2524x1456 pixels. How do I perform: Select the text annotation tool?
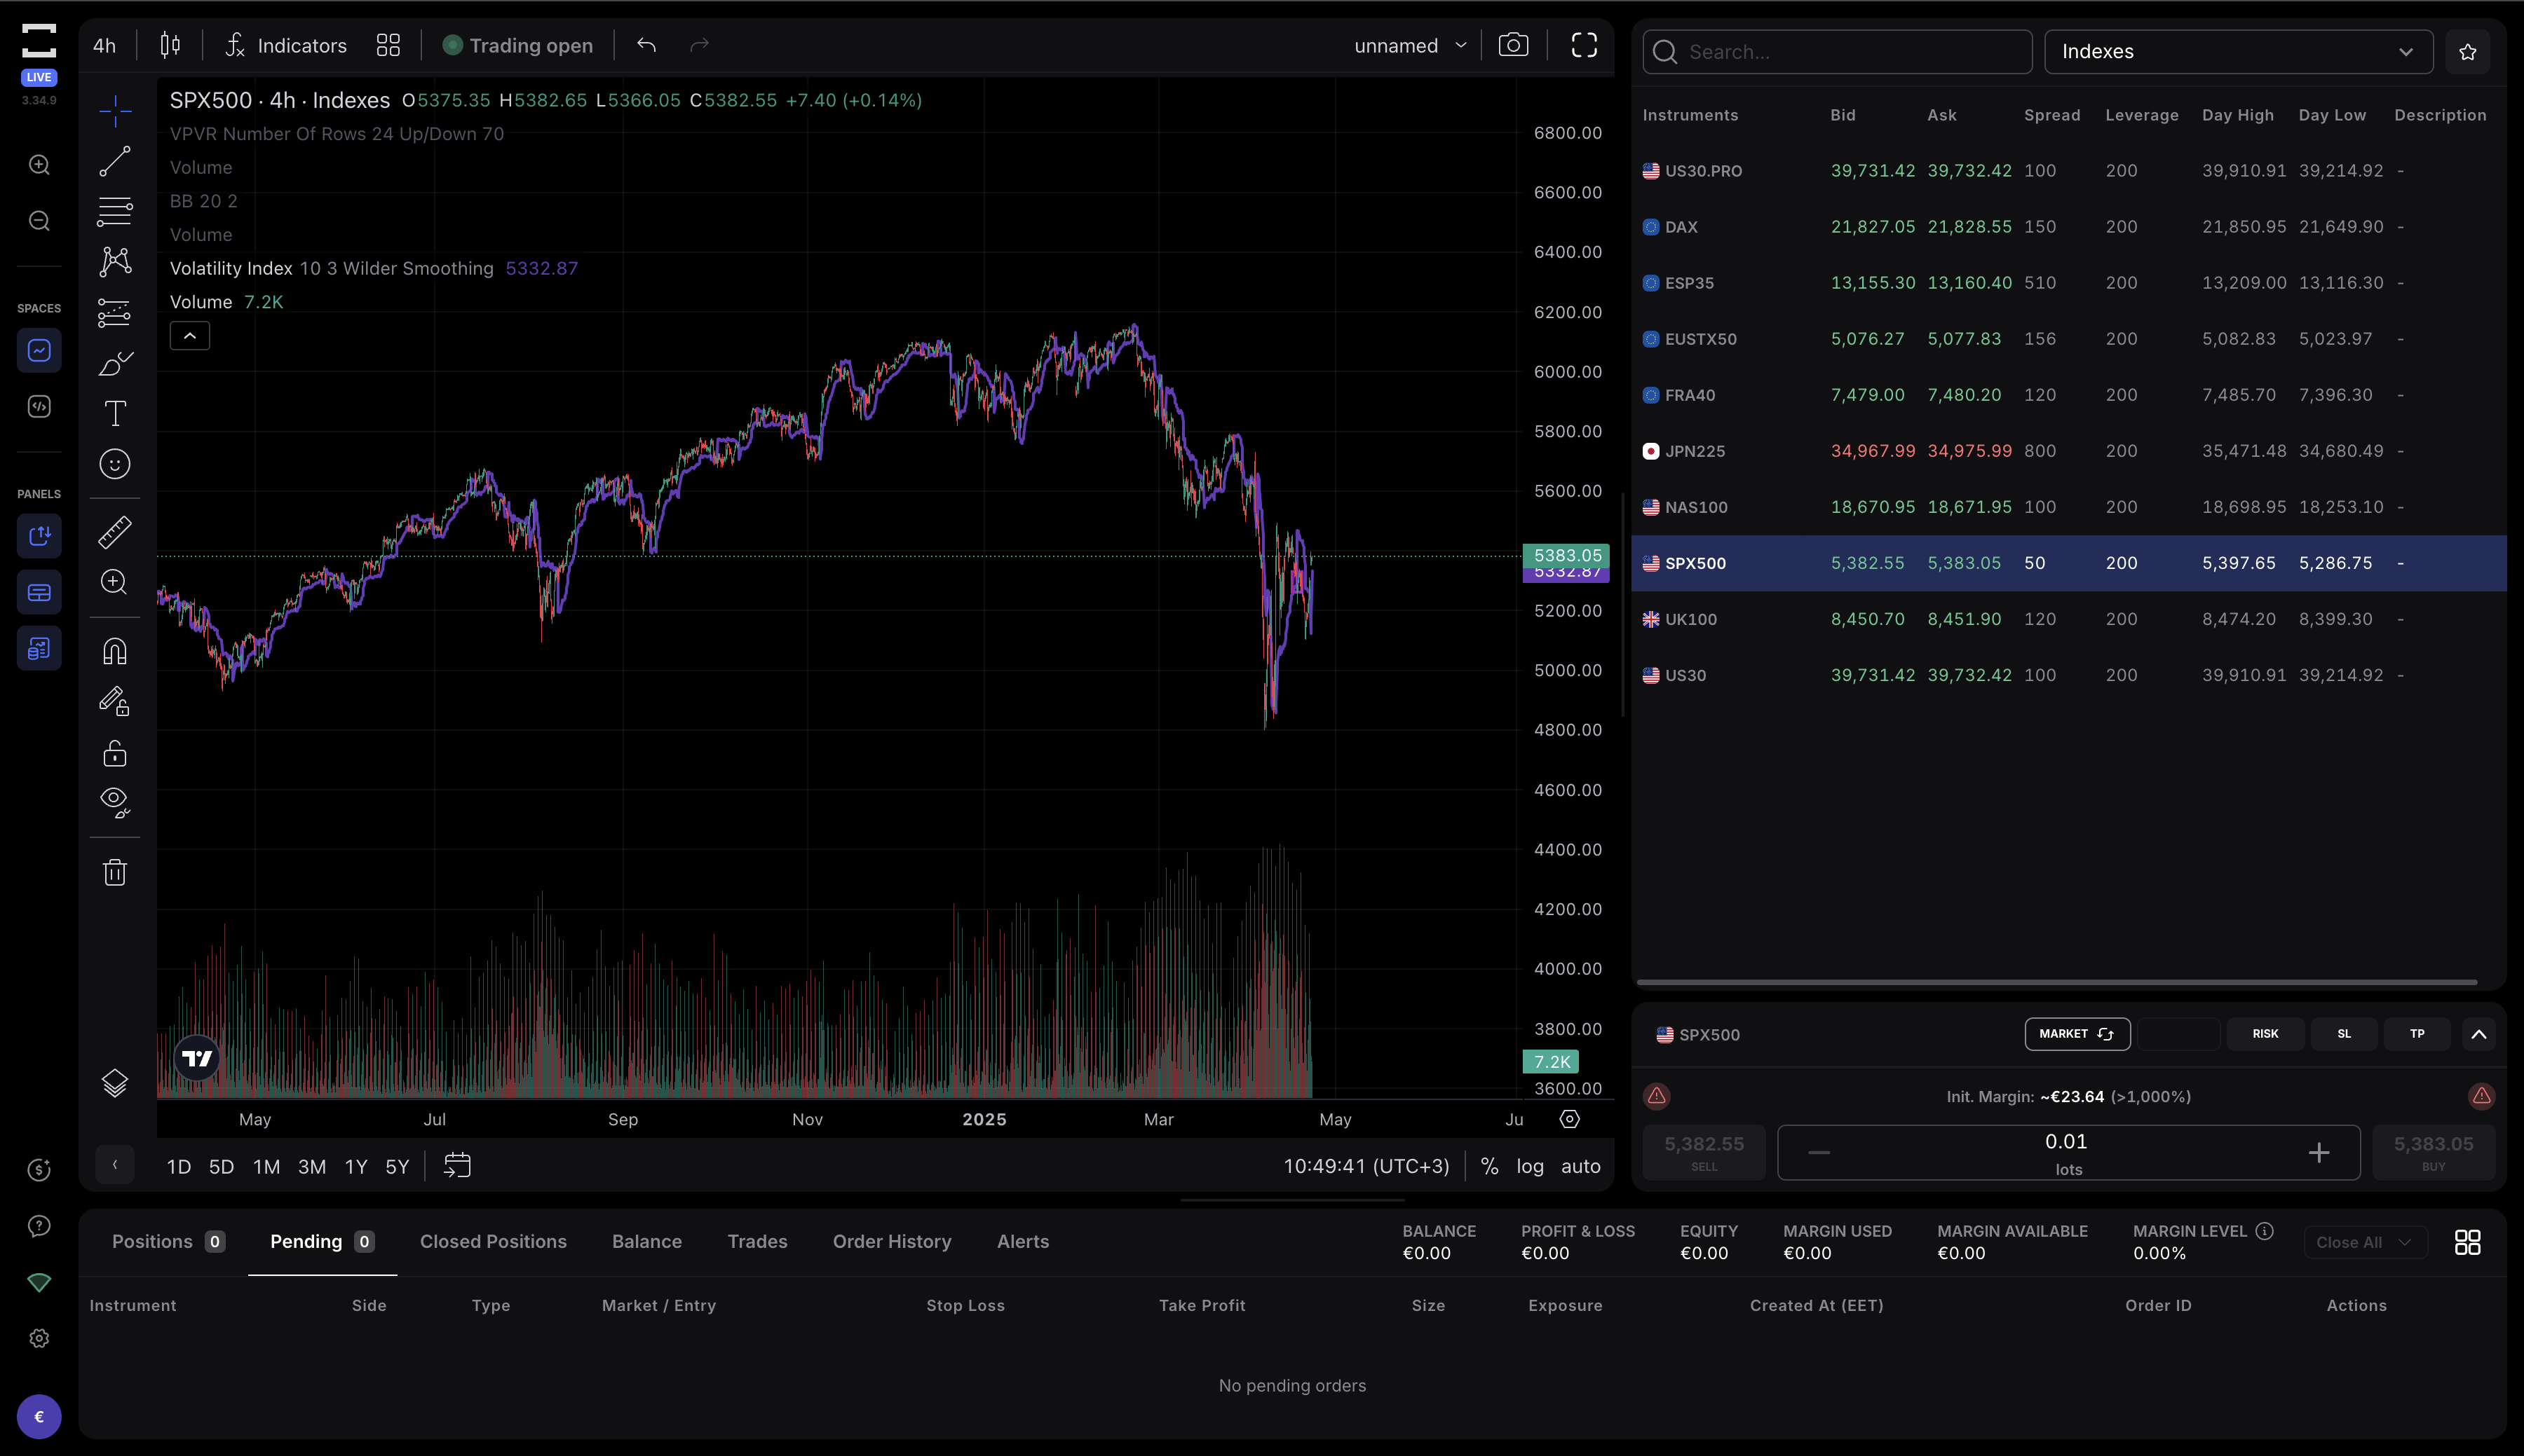[x=115, y=413]
